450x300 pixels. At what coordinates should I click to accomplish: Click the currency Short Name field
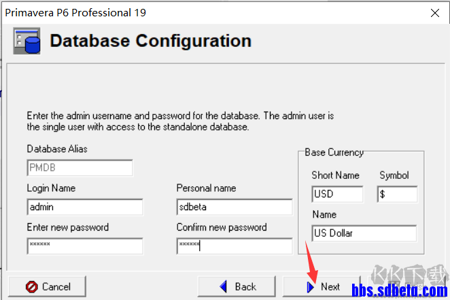(337, 195)
